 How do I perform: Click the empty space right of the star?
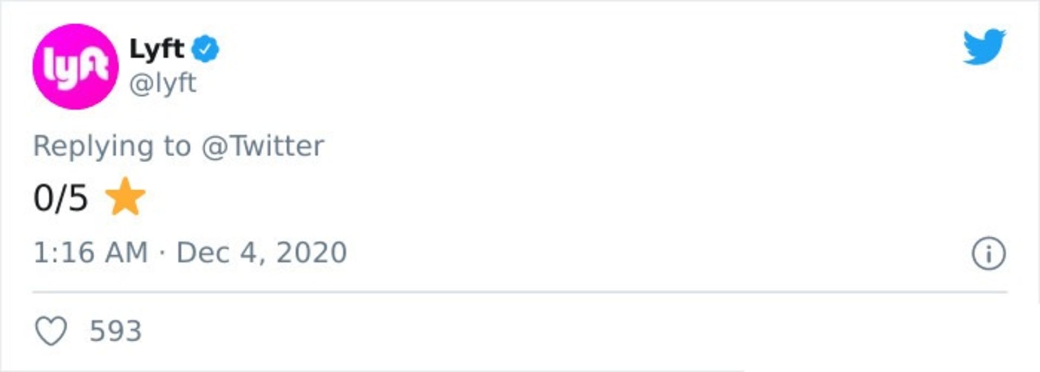487,198
